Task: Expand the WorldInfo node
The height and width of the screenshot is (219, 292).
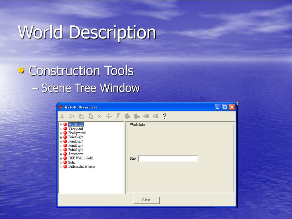Action: [61, 124]
